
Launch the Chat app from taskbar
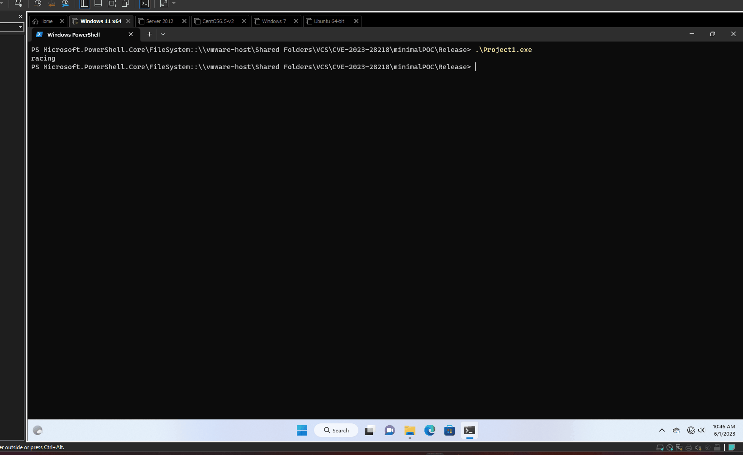click(390, 431)
